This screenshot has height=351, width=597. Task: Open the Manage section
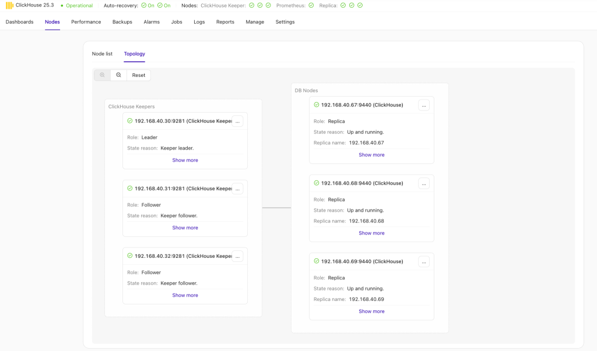(255, 22)
